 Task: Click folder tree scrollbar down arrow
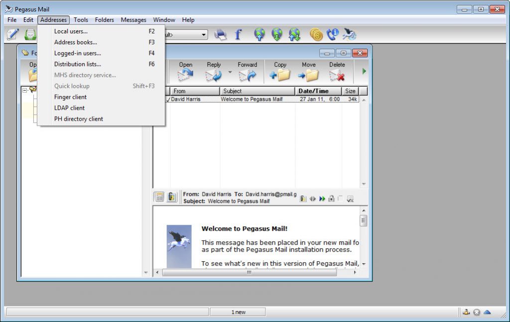point(146,273)
